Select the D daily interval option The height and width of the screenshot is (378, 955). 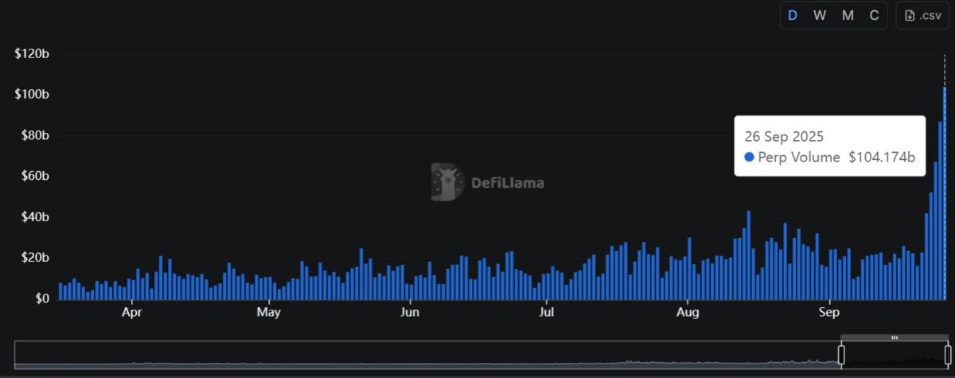(793, 16)
